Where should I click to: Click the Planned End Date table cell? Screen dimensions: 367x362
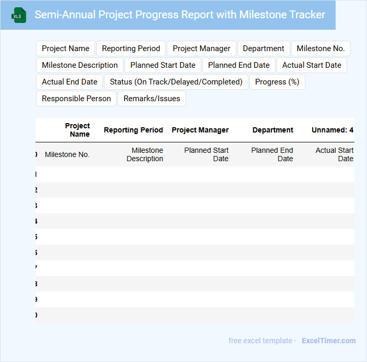tap(272, 154)
